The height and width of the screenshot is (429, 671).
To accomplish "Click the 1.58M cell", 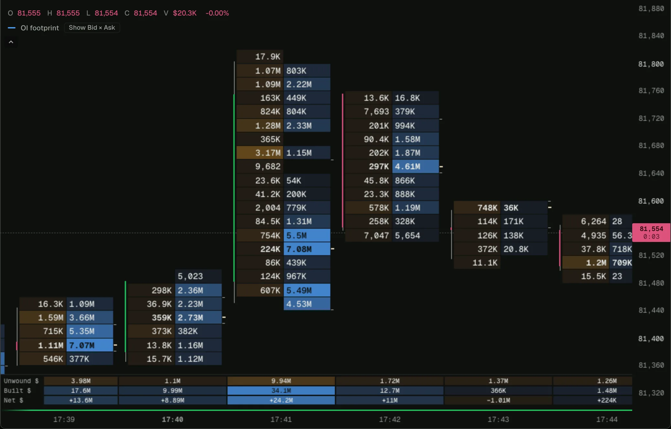I will [x=415, y=139].
